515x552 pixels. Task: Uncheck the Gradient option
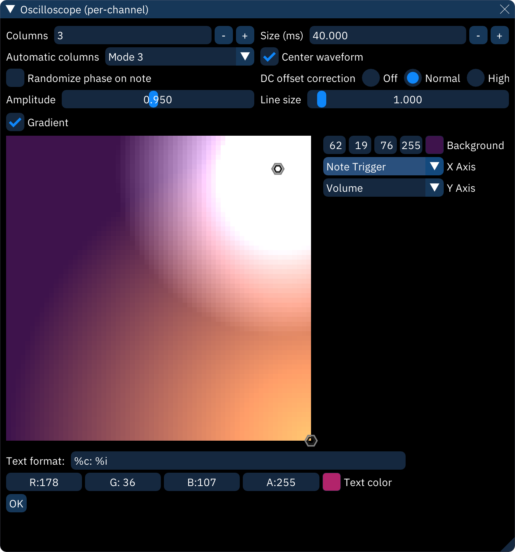point(15,122)
